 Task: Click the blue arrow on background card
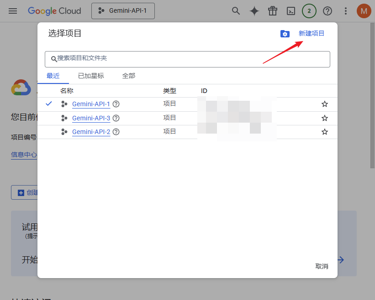click(x=341, y=260)
